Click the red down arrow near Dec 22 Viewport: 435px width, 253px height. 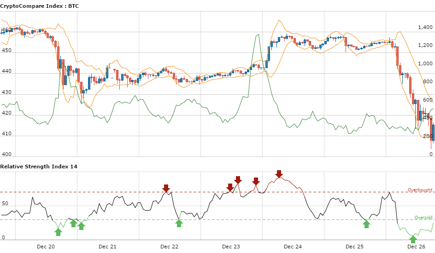pos(166,188)
